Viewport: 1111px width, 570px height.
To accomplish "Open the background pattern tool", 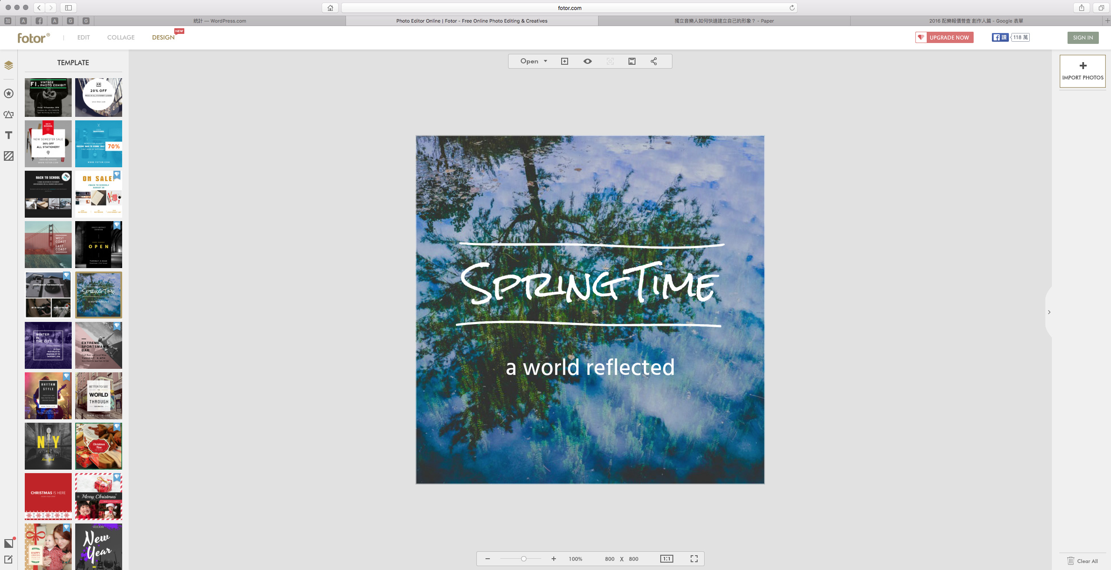I will [x=9, y=156].
